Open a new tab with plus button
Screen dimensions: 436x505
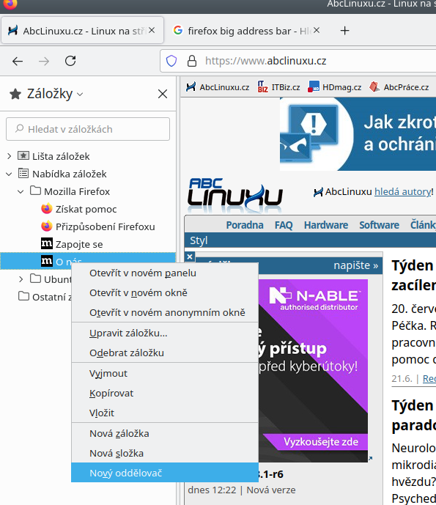point(344,31)
